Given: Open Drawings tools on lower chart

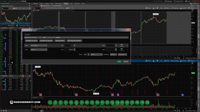Looking at the screenshot, I should point(175,61).
